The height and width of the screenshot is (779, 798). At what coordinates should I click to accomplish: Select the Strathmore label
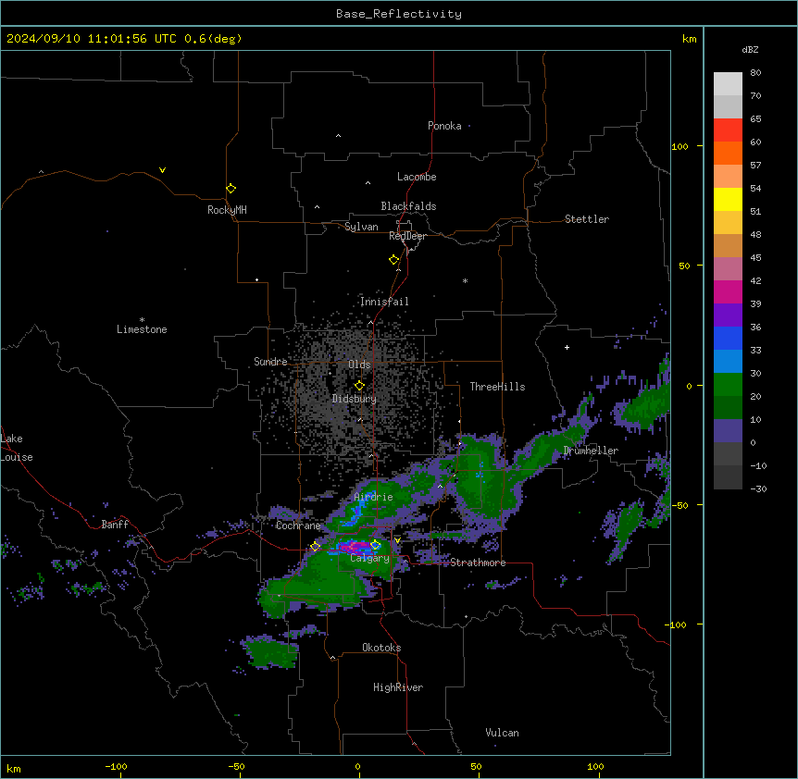pos(478,563)
